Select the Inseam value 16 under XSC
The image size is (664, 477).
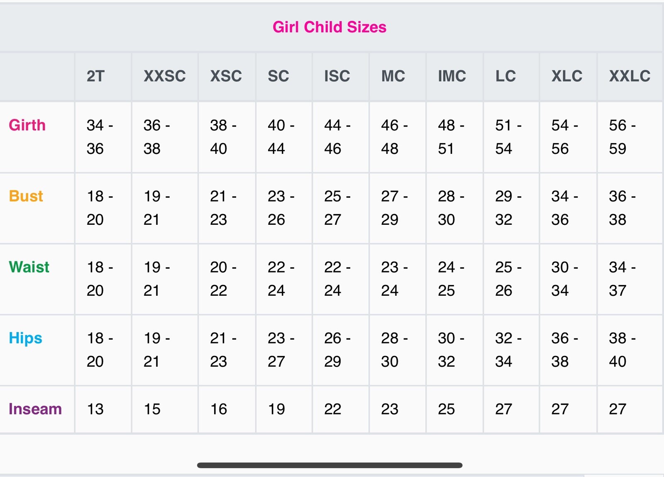coord(219,409)
